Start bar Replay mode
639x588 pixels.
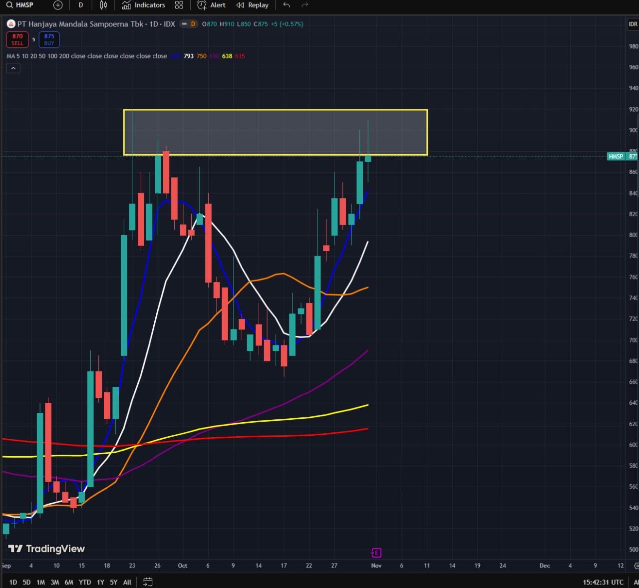(x=253, y=5)
